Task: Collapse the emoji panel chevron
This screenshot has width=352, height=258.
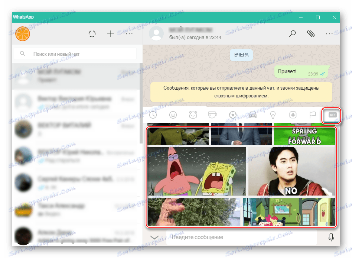Action: [154, 237]
